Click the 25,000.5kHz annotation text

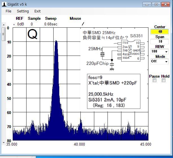(x=101, y=94)
